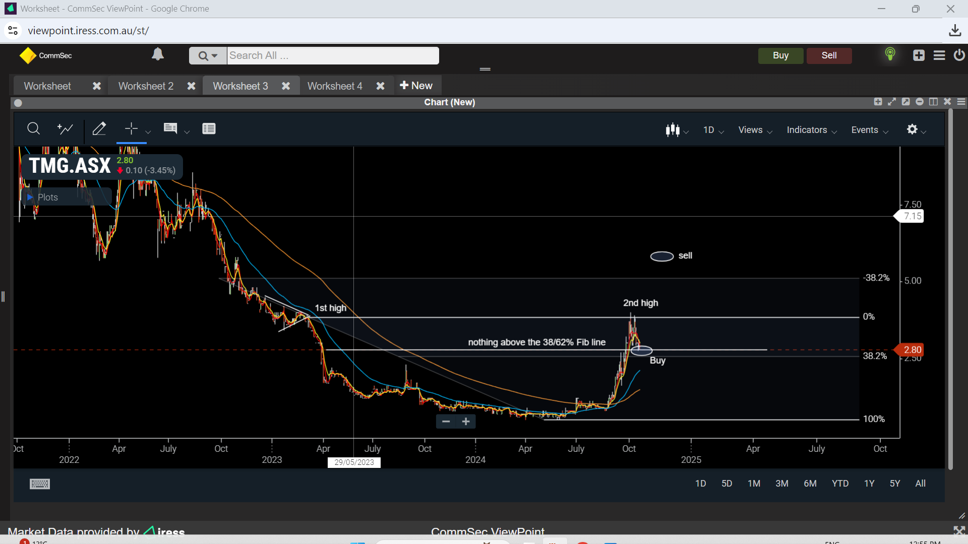Select the 1M range button
Image resolution: width=968 pixels, height=544 pixels.
point(754,484)
